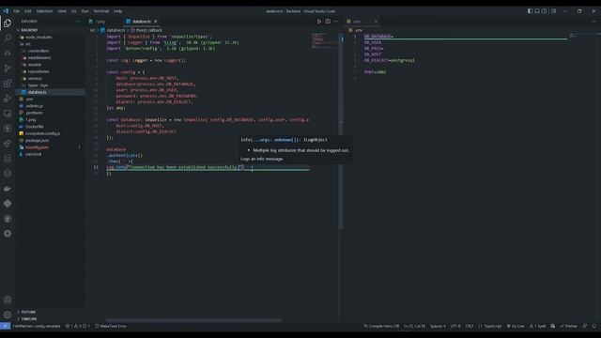Change language mode TypeScript in status bar

490,326
